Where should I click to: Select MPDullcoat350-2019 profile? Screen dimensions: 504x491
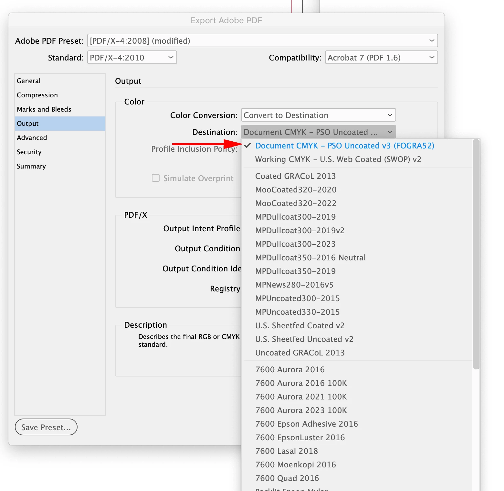click(357, 271)
